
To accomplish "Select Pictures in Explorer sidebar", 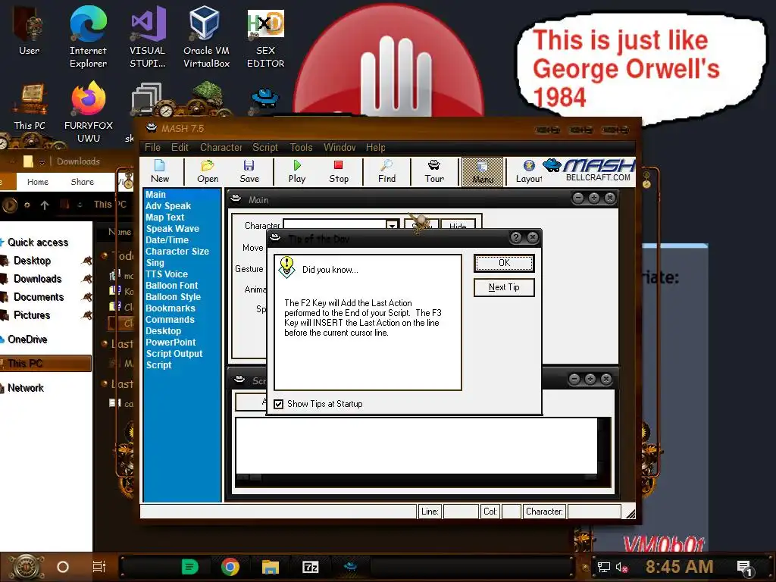I will click(x=32, y=315).
